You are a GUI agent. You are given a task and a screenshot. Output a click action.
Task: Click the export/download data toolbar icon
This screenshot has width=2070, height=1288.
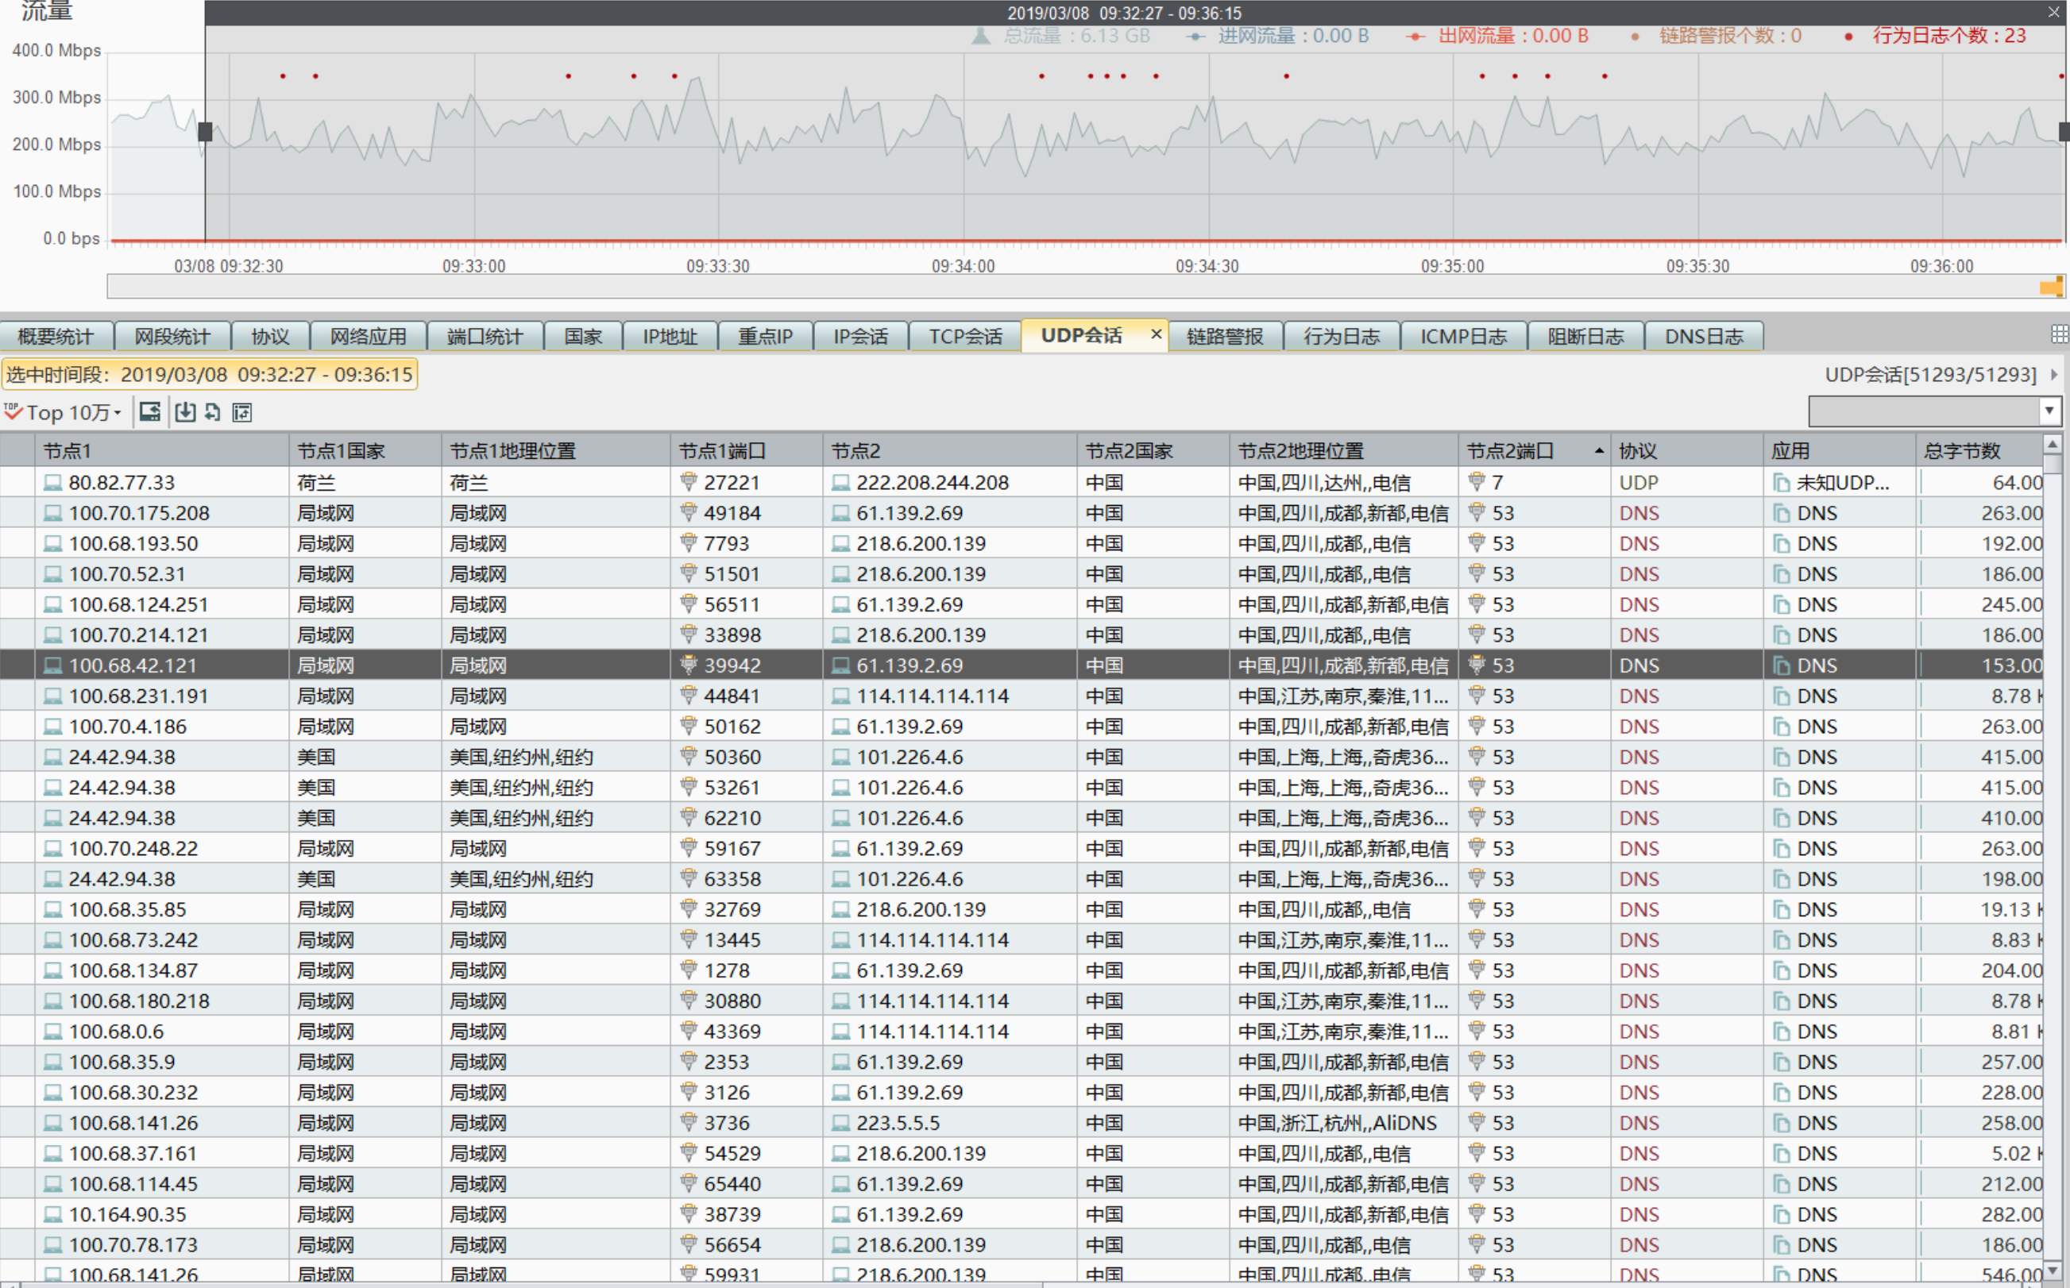(x=185, y=412)
